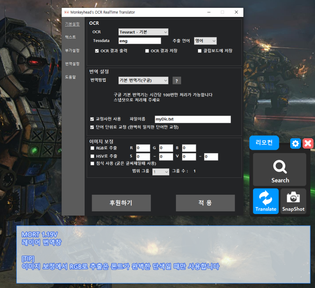
Task: Click the V minimum value field
Action: point(189,157)
